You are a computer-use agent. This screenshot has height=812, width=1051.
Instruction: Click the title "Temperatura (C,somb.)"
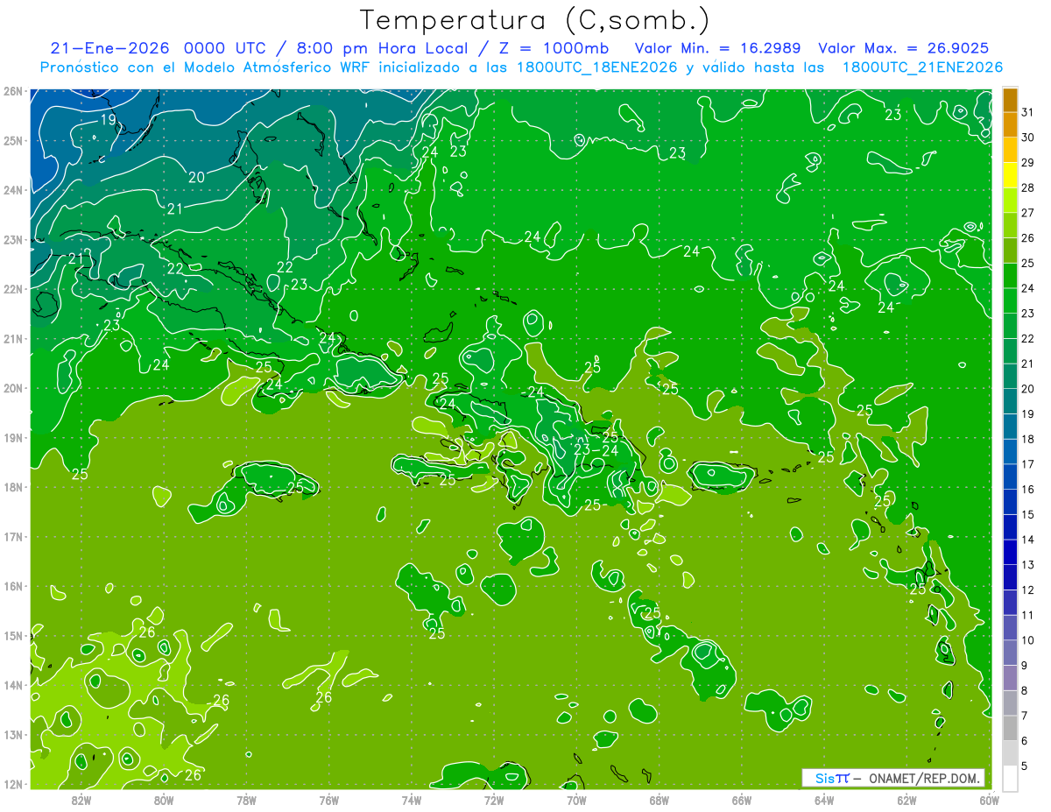(x=536, y=20)
